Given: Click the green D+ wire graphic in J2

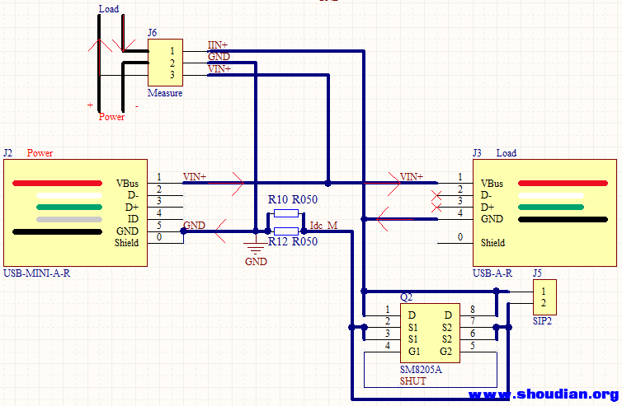Looking at the screenshot, I should click(69, 208).
